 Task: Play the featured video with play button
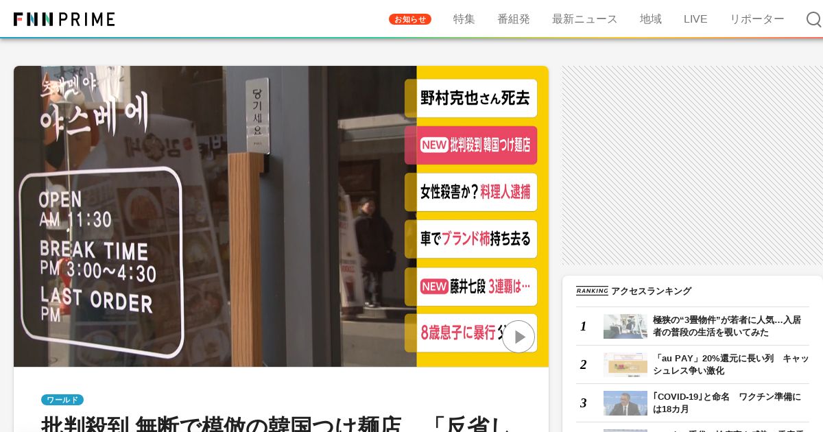click(x=518, y=337)
